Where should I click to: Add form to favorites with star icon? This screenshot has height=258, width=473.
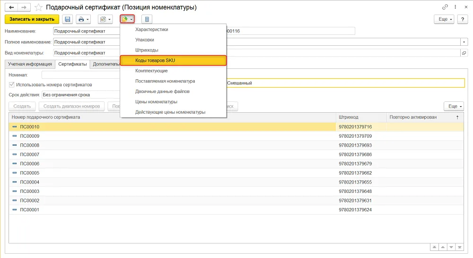[38, 7]
